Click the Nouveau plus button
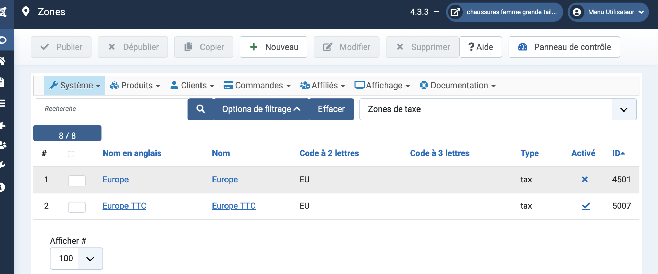658x274 pixels. point(273,47)
